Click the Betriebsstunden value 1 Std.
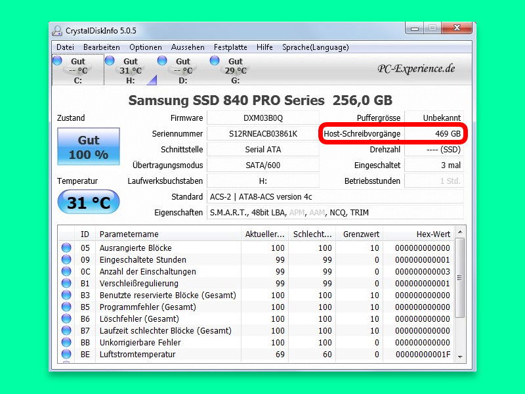The height and width of the screenshot is (394, 525). point(434,181)
